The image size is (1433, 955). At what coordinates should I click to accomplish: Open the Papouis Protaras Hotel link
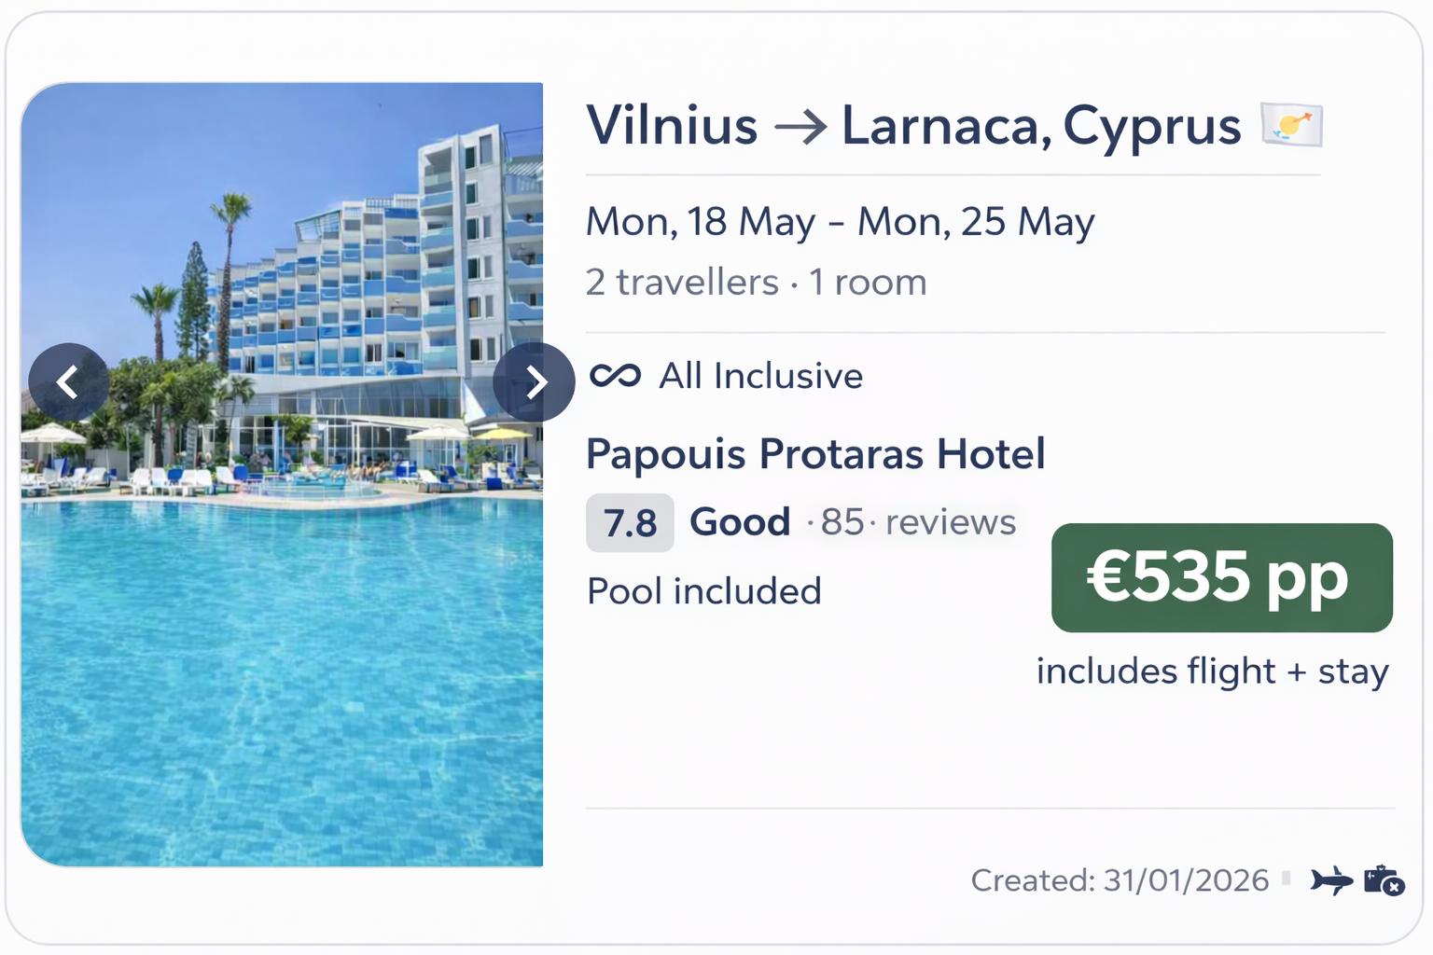[815, 454]
